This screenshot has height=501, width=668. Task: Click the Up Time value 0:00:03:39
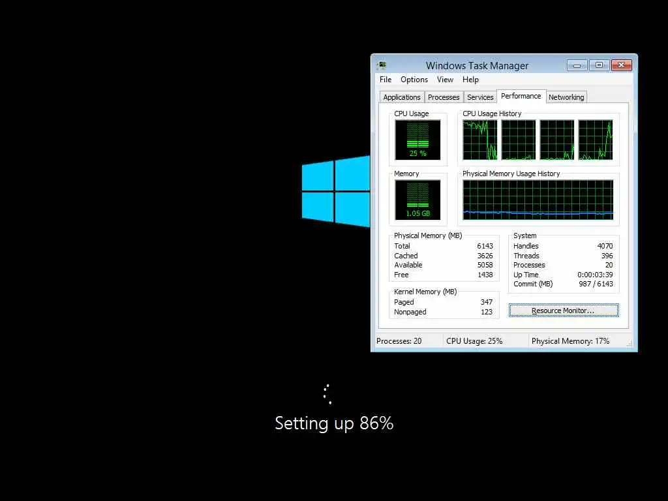point(595,275)
